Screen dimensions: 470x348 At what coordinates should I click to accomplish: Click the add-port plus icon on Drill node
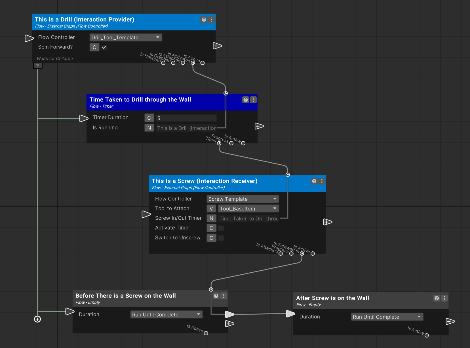(217, 46)
